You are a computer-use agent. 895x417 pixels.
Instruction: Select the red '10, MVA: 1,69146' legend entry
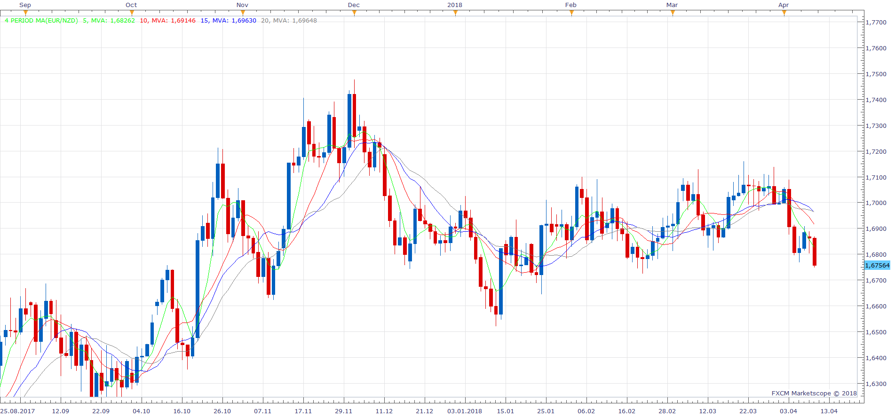167,21
